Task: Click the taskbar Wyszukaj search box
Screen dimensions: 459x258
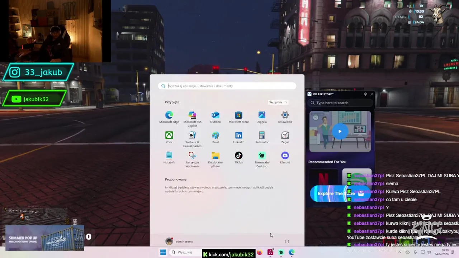Action: tap(185, 252)
